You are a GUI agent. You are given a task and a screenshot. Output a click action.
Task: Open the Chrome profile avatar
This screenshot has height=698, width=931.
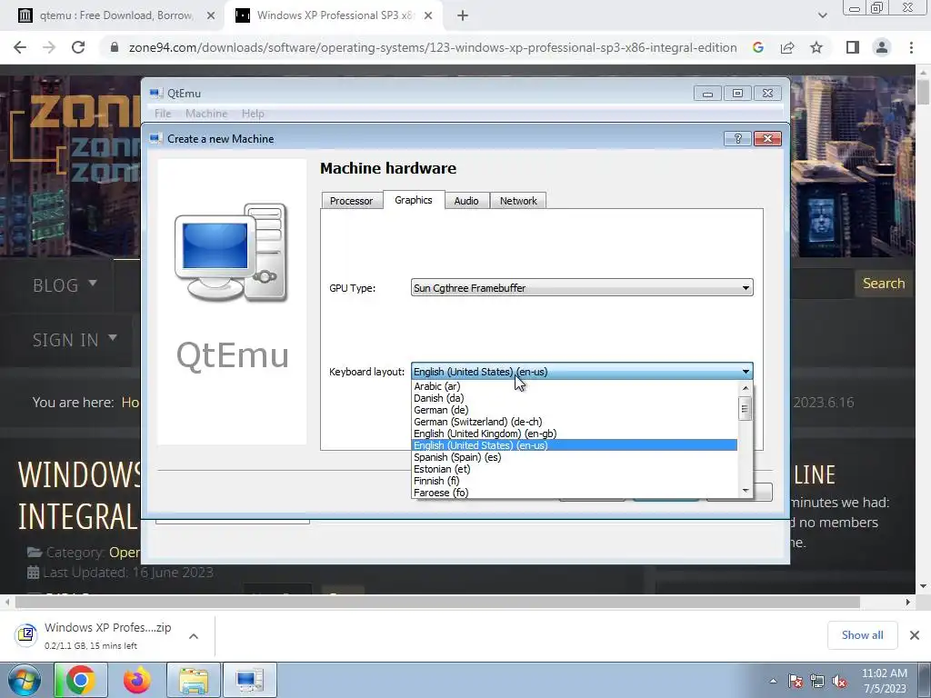[x=882, y=47]
